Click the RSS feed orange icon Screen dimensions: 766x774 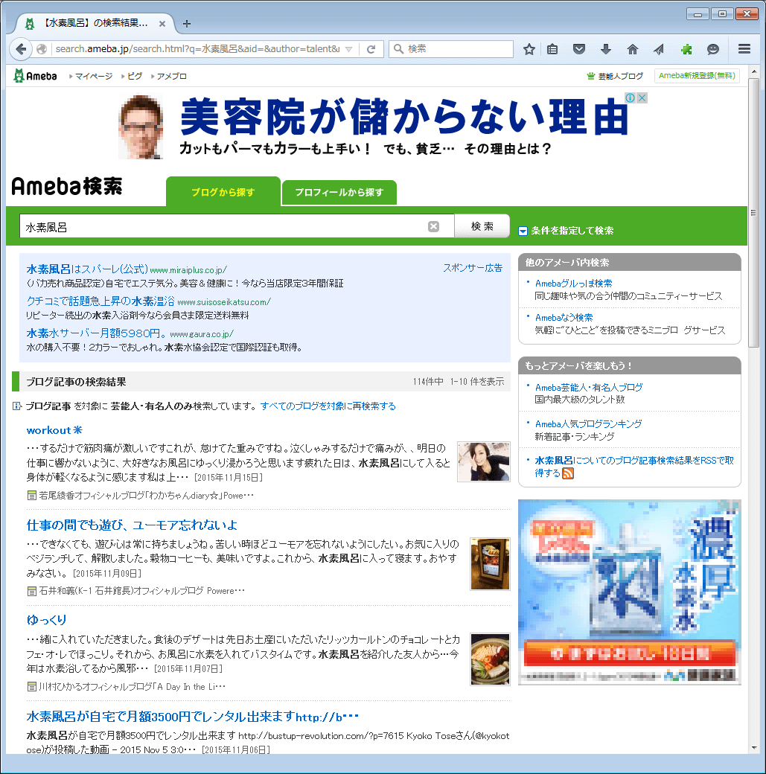click(x=568, y=473)
